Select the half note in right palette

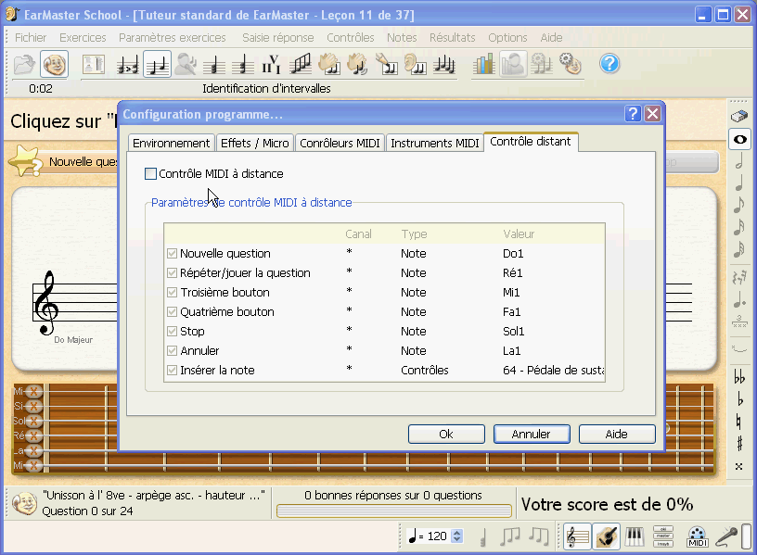pos(739,161)
